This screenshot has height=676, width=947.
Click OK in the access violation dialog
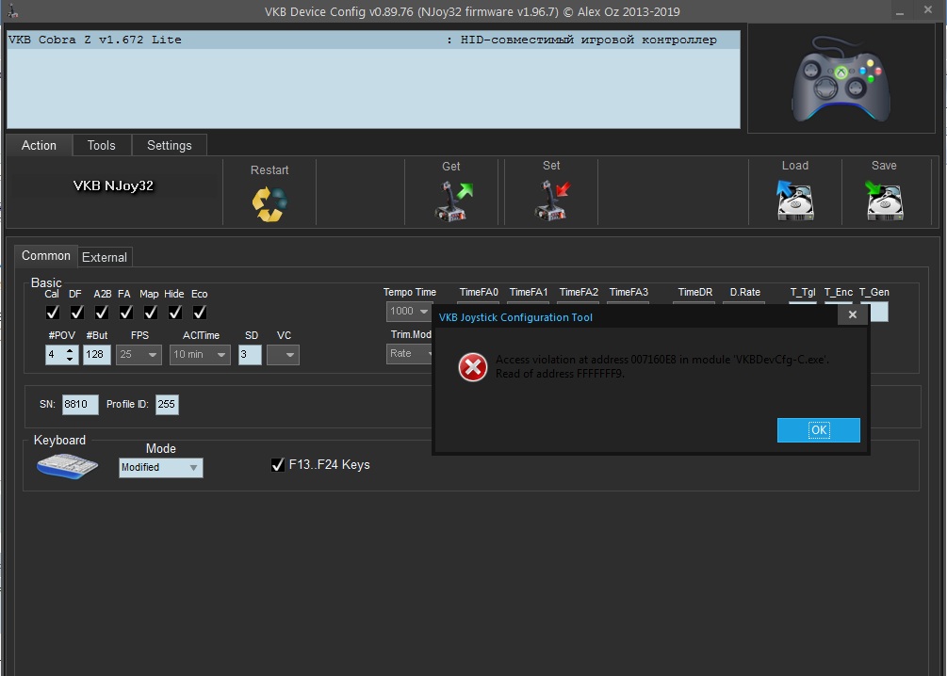point(818,429)
